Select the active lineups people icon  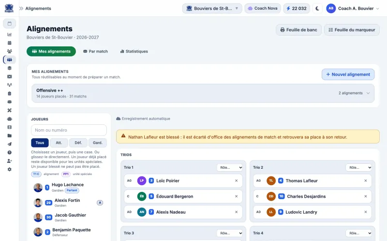[x=9, y=59]
